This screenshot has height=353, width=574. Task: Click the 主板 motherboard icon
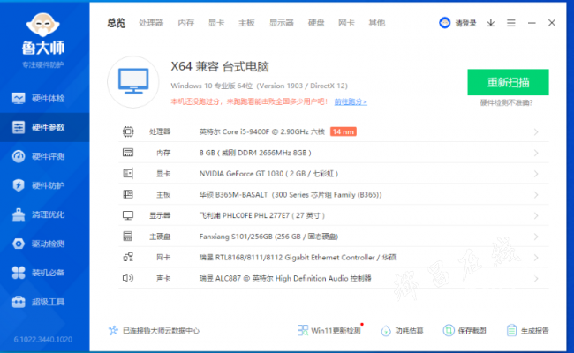(x=128, y=194)
